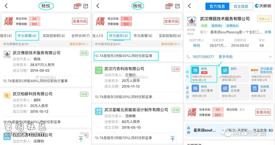Select 作为高管(4) tab in middle panel
The height and width of the screenshot is (145, 275).
pos(143,36)
